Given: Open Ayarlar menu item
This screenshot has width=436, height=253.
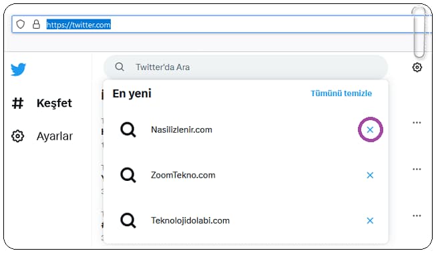Looking at the screenshot, I should click(x=55, y=136).
